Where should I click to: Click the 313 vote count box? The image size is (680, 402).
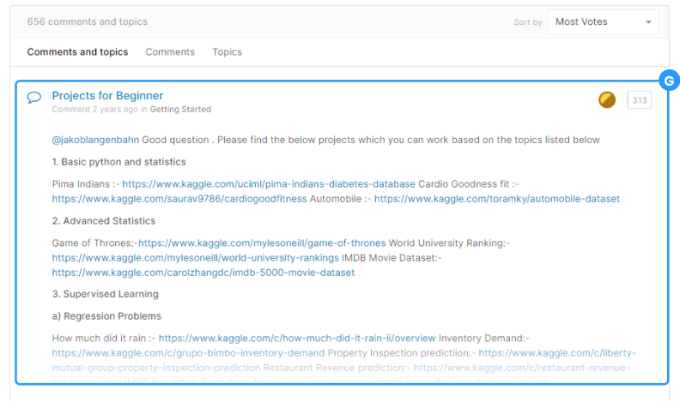tap(639, 100)
